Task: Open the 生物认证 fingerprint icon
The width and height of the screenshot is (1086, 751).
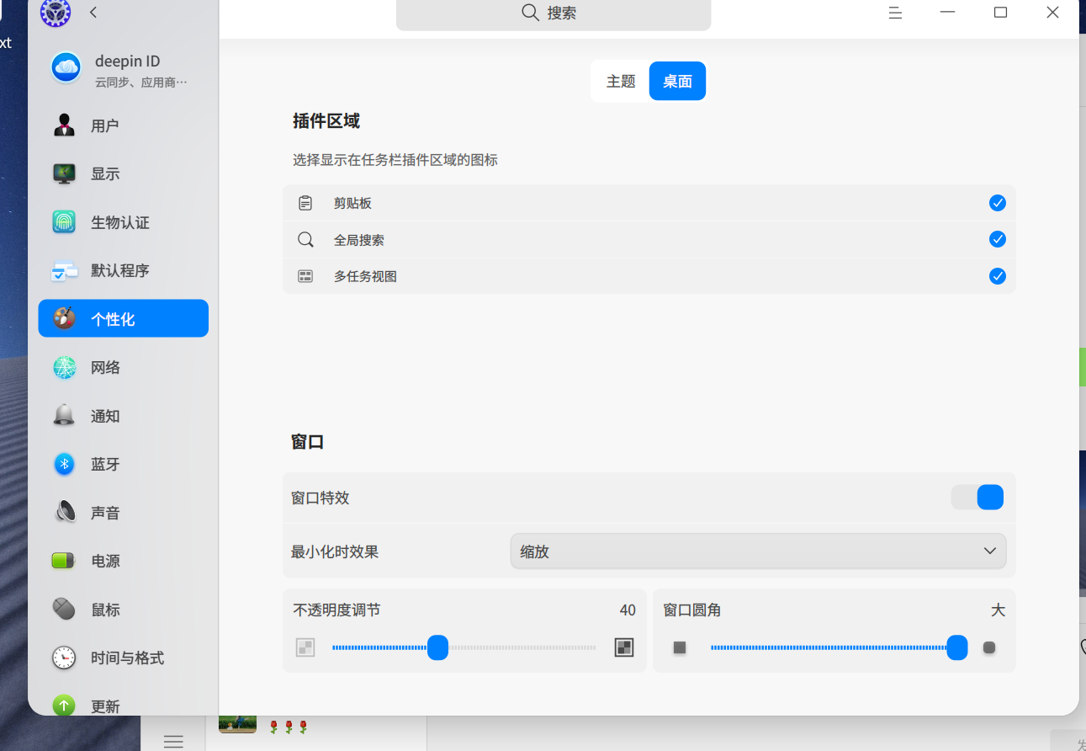Action: pos(65,222)
